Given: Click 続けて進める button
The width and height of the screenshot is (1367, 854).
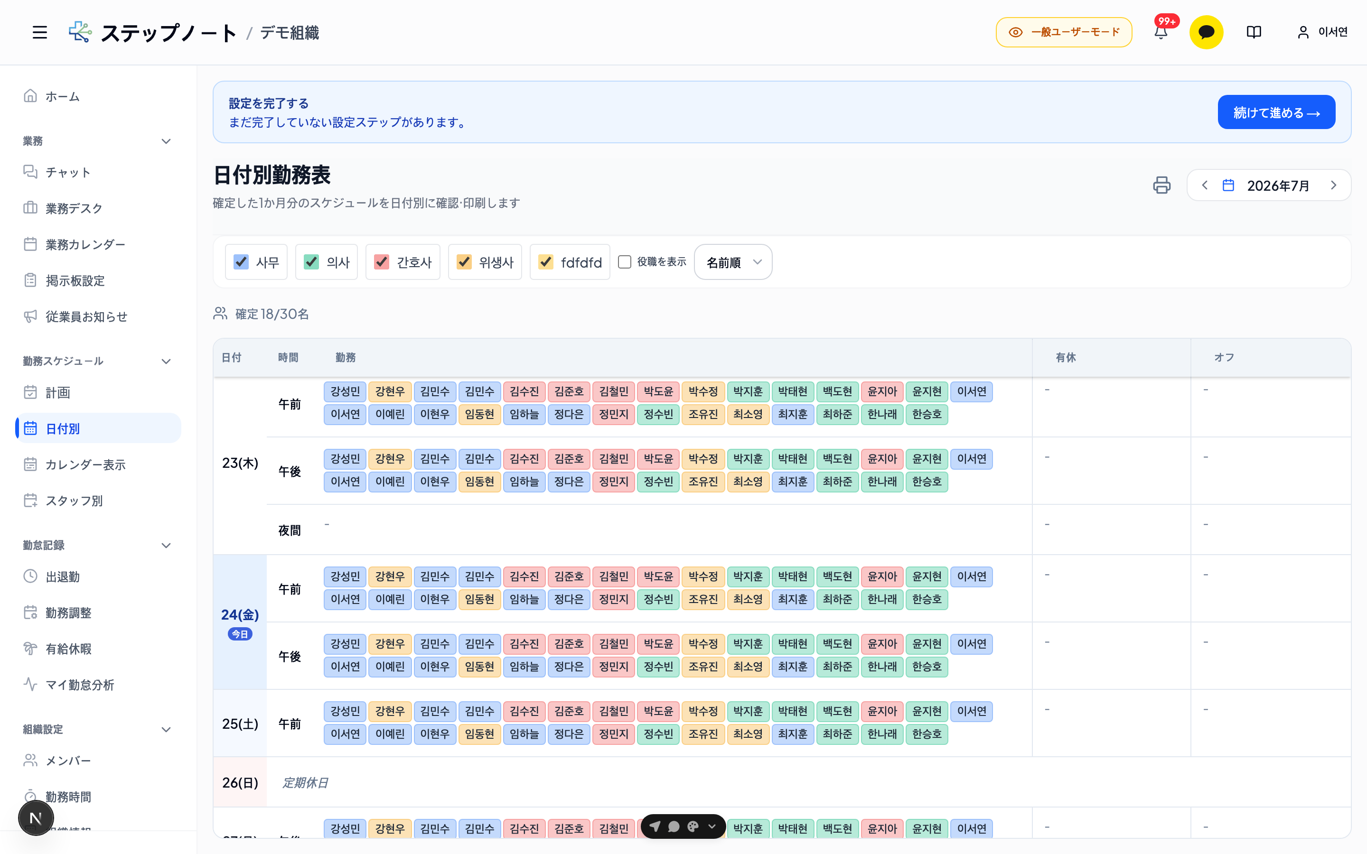Looking at the screenshot, I should point(1276,112).
